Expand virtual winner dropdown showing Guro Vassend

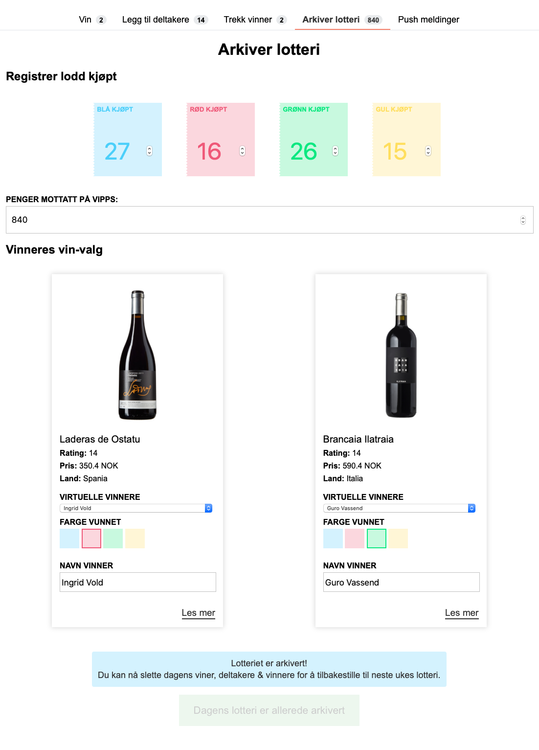399,508
